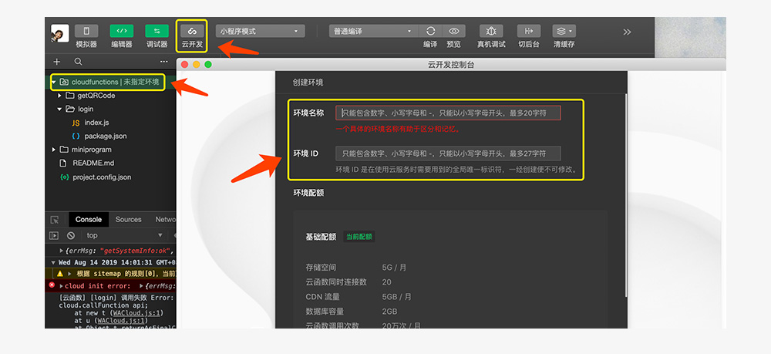Switch to the Sources tab

tap(128, 220)
